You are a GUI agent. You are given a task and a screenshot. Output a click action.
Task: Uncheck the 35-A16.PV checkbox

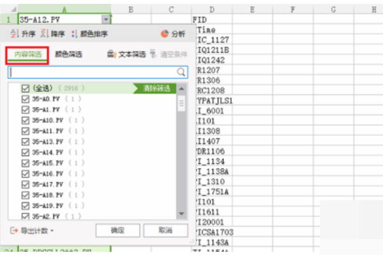point(26,174)
